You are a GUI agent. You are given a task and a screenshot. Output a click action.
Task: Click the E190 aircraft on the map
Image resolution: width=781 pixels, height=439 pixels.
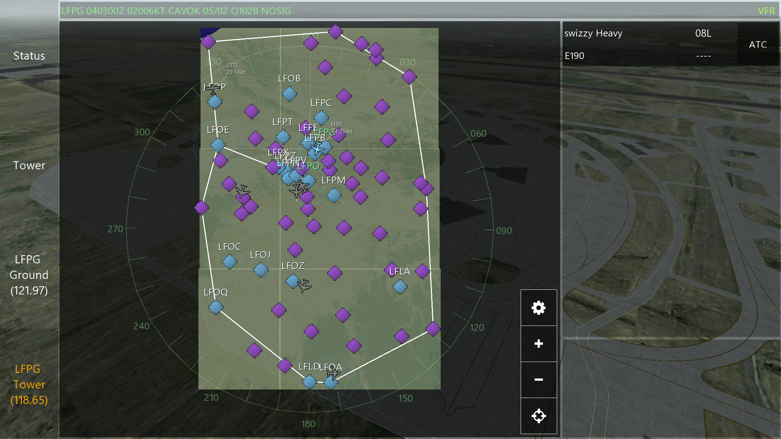[x=317, y=148]
